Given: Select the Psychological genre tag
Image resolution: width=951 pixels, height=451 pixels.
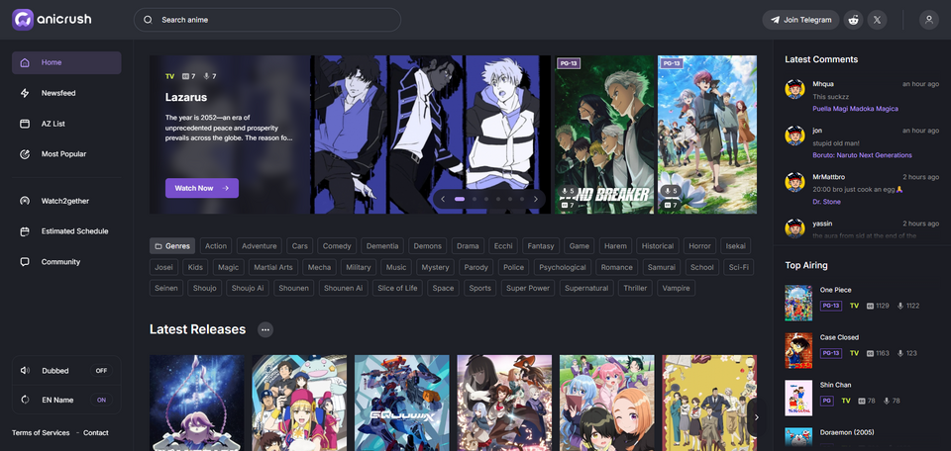Looking at the screenshot, I should tap(563, 267).
